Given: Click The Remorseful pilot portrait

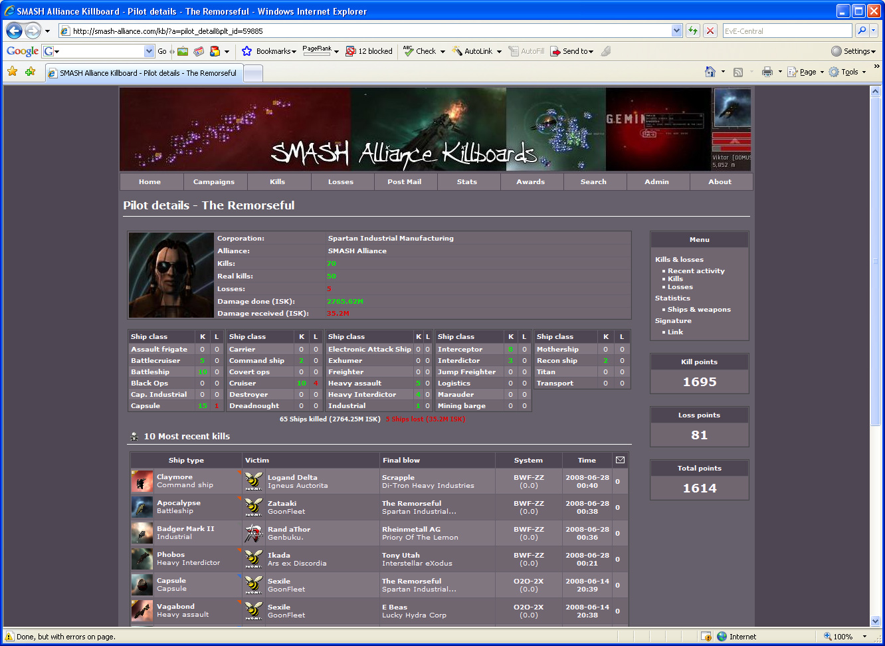Looking at the screenshot, I should pyautogui.click(x=171, y=275).
